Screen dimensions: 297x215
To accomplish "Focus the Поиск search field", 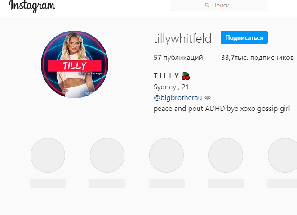I will click(x=219, y=5).
